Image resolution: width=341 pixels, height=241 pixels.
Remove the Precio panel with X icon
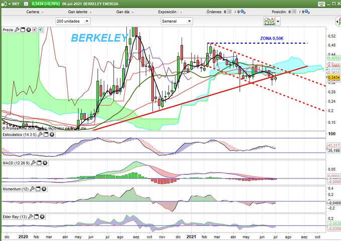pyautogui.click(x=29, y=30)
